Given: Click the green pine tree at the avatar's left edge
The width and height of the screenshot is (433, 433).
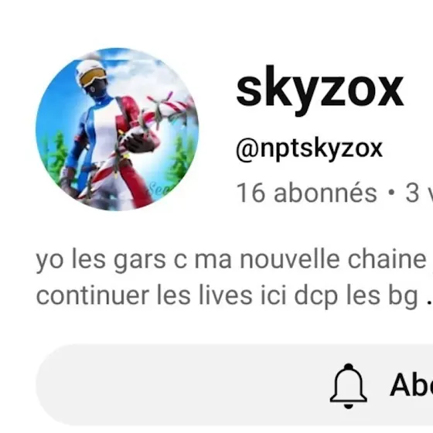Looking at the screenshot, I should click(x=56, y=156).
